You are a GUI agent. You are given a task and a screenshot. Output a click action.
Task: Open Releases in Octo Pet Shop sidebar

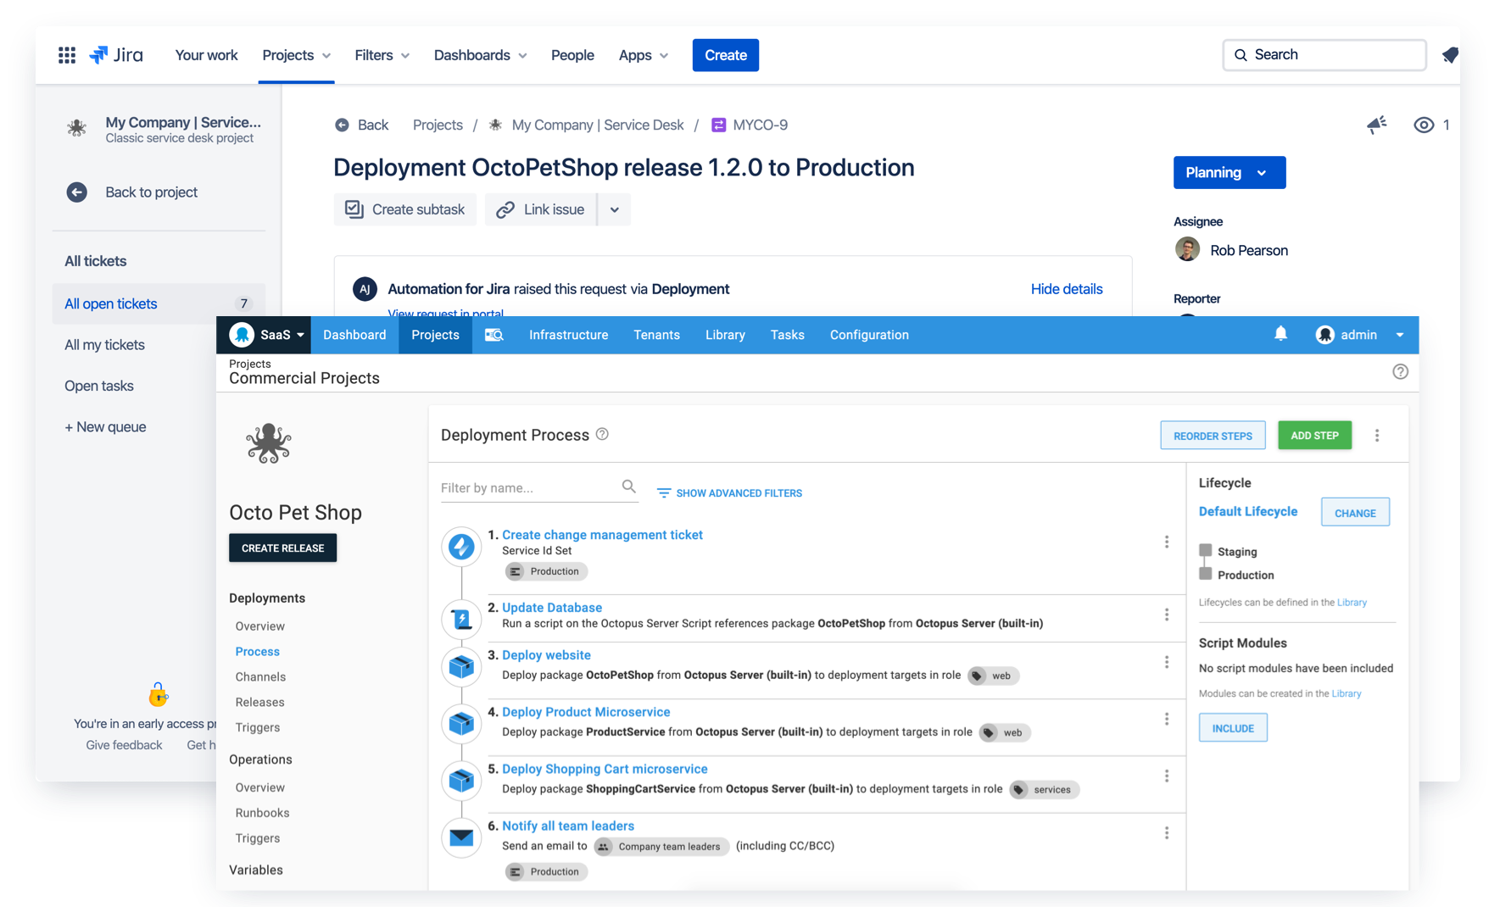[x=259, y=702]
